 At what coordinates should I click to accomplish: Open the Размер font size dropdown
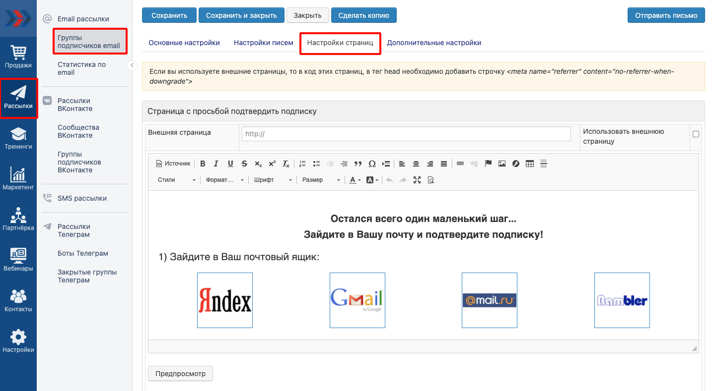[321, 180]
